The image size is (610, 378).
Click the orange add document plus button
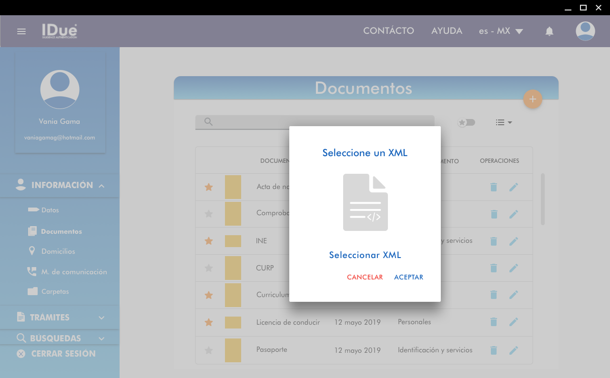click(x=532, y=99)
